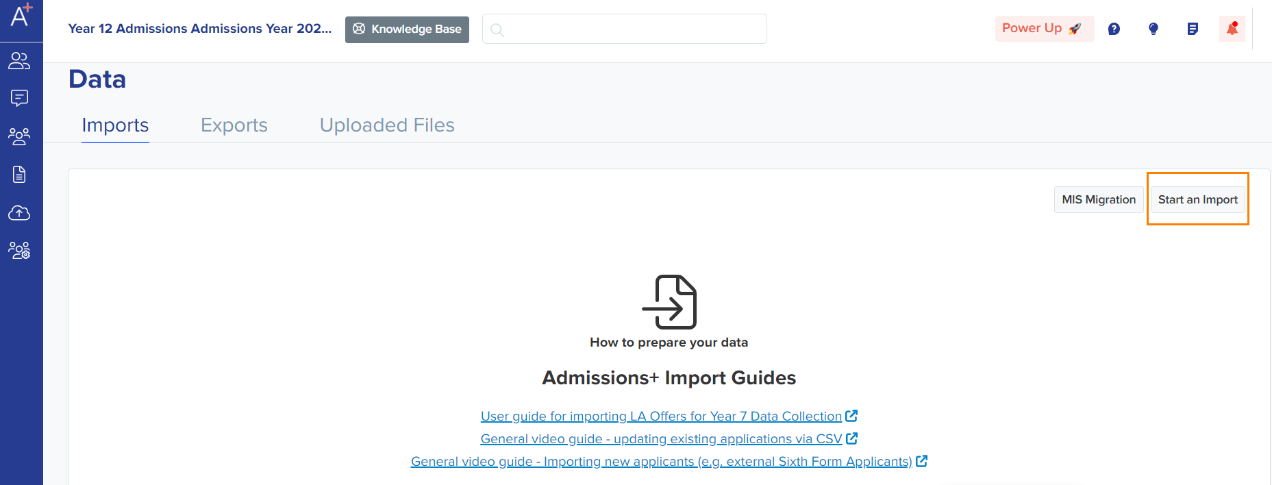1272x485 pixels.
Task: Open the people sidebar icon
Action: 19,61
